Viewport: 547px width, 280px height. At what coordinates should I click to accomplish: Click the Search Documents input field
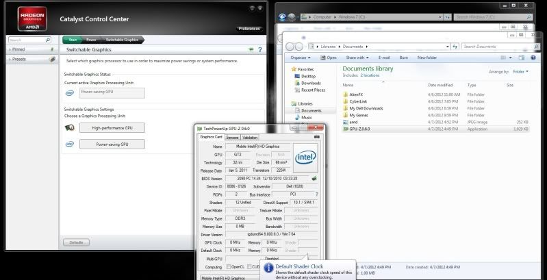coord(497,47)
